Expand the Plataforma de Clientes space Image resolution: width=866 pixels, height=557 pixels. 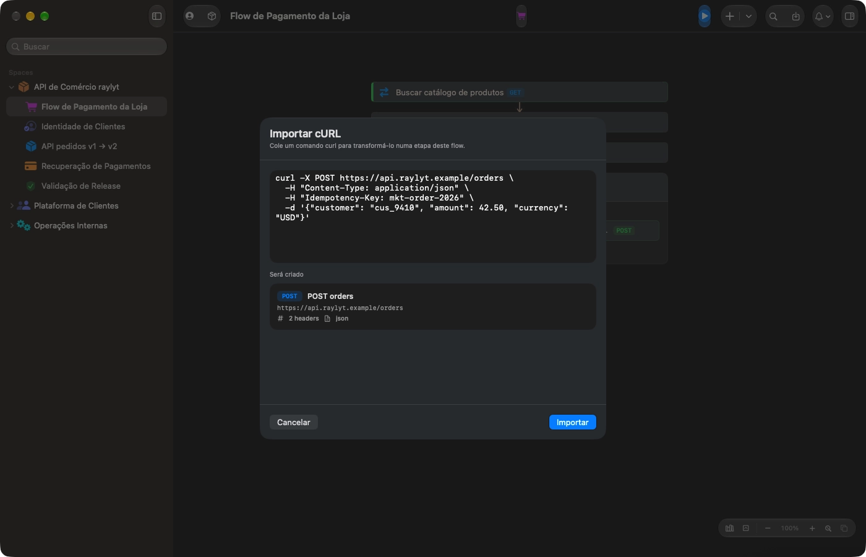click(12, 205)
